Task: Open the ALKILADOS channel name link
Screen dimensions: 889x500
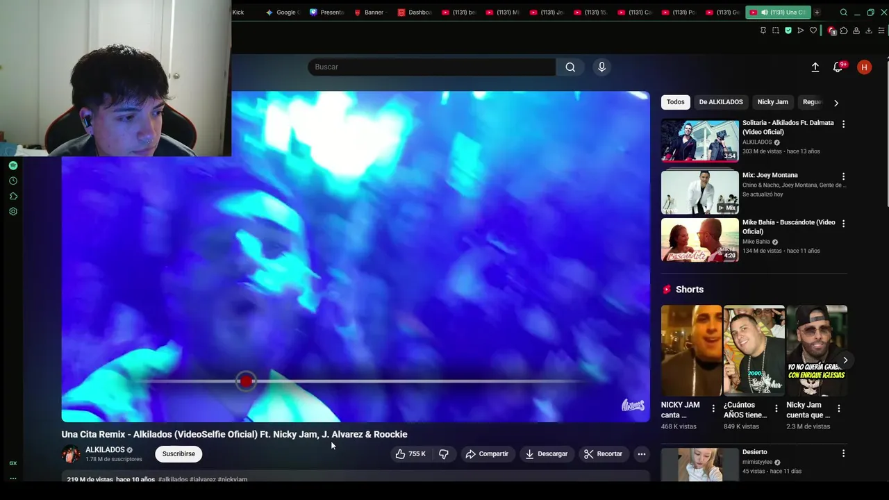Action: (105, 450)
